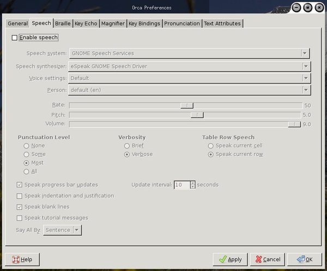Click the Verbosity heading
The image size is (327, 271).
tap(132, 137)
